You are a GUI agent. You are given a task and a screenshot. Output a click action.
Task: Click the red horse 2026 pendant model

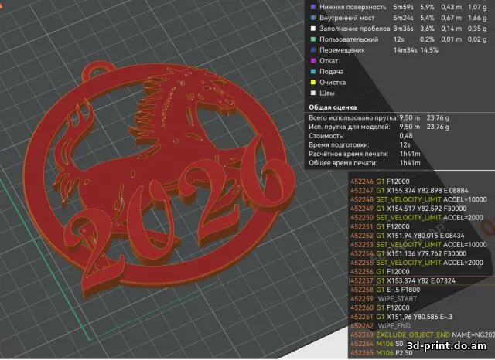coord(158,180)
